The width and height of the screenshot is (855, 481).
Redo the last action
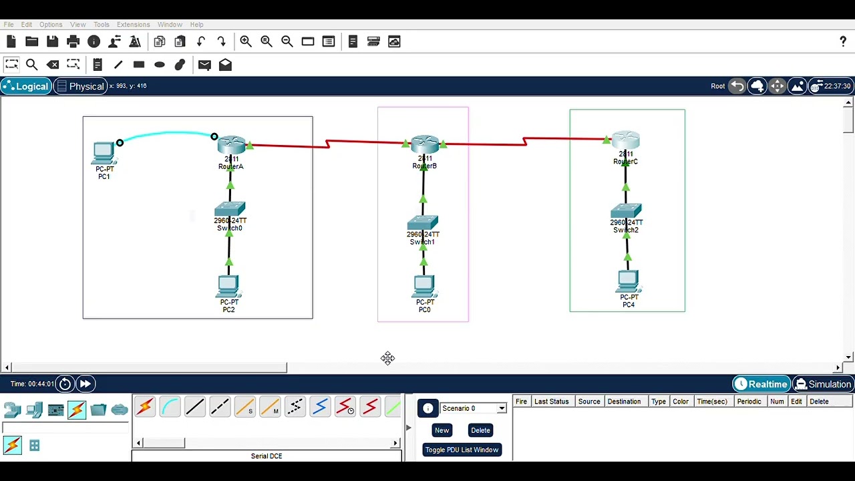221,41
